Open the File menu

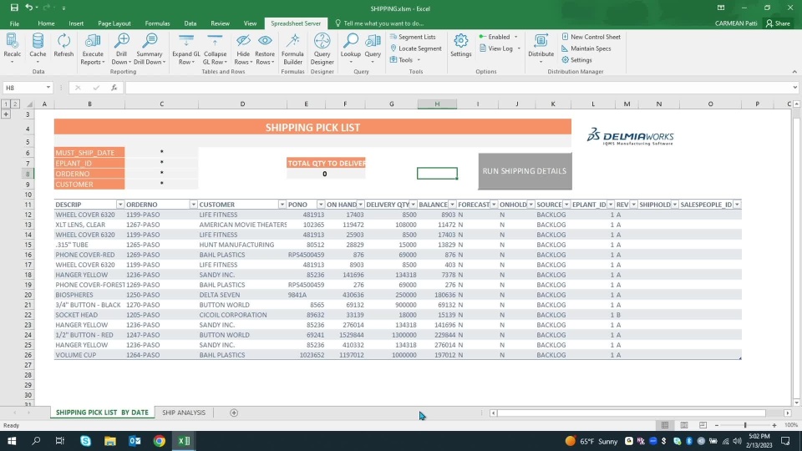point(14,23)
